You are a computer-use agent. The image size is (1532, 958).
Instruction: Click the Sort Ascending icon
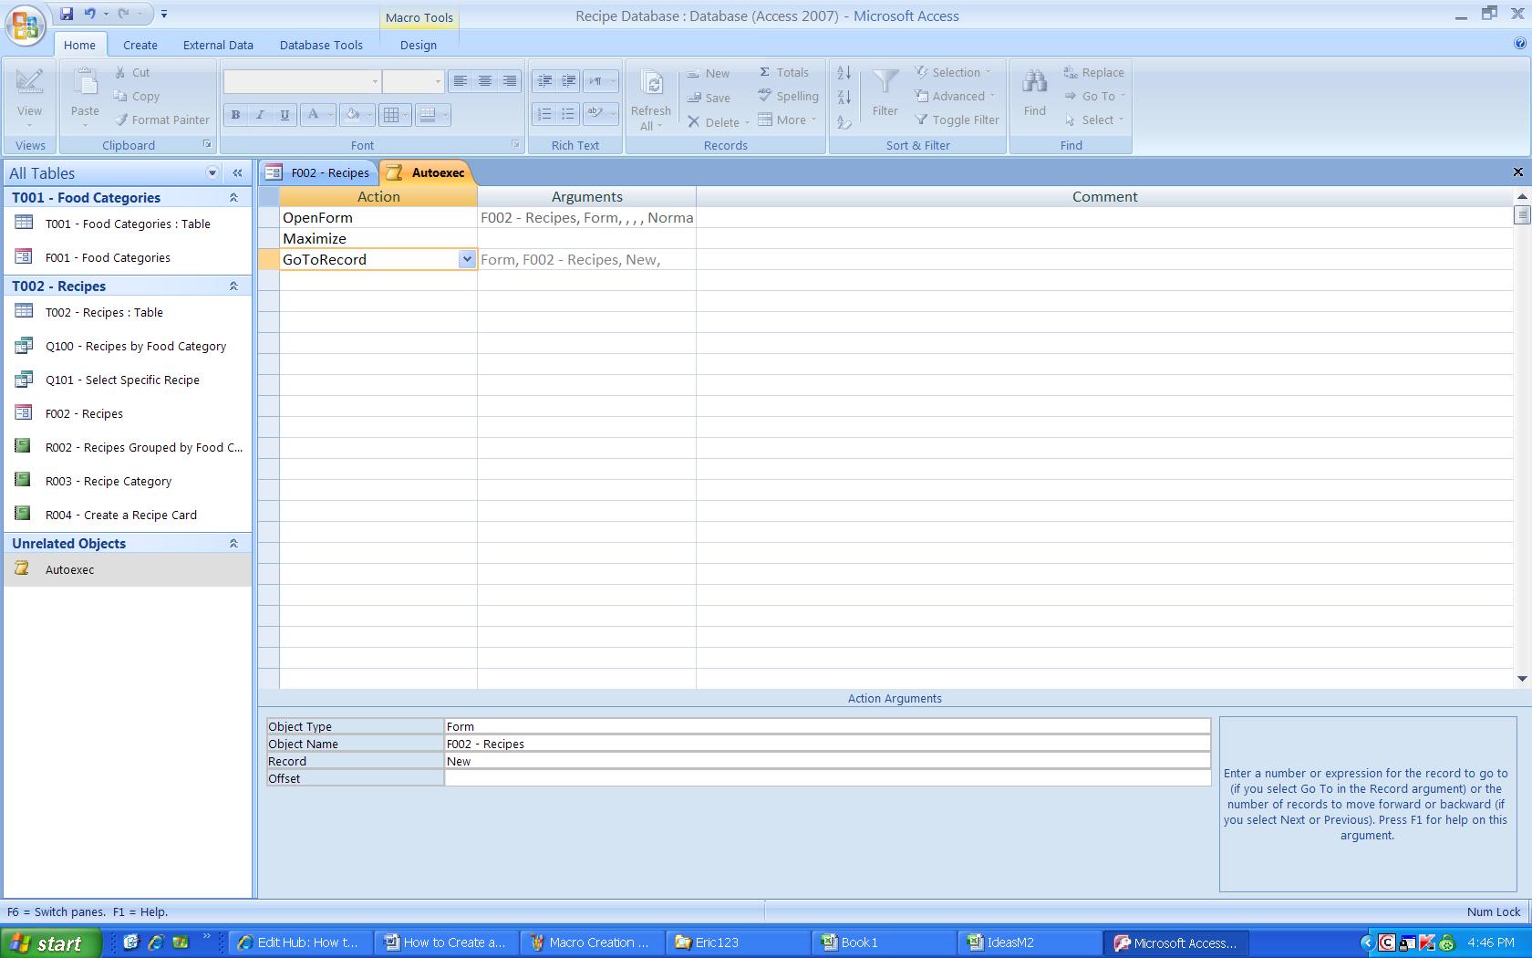point(844,73)
